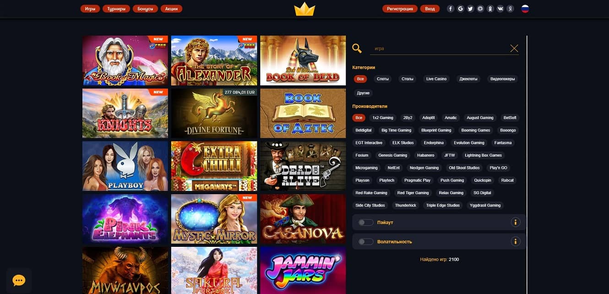Click the golden crown logo

coord(304,9)
